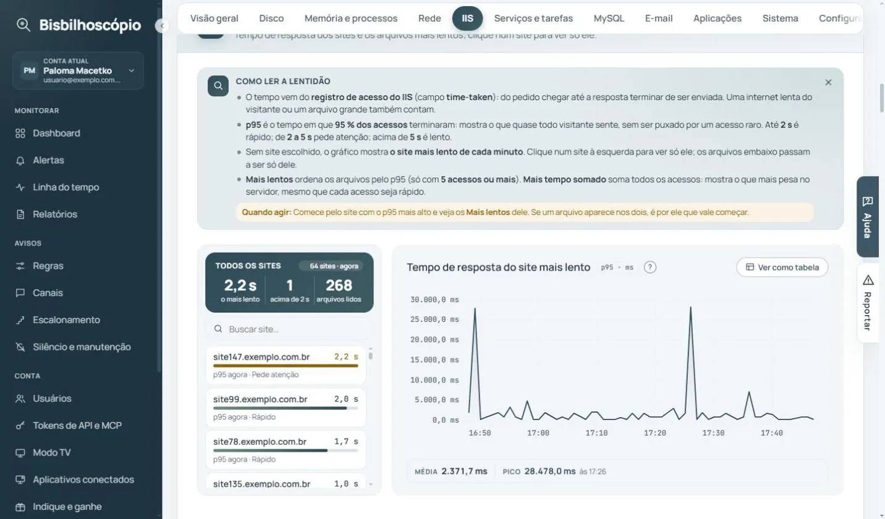Select site135.exemplo.com.br in the site list

(x=286, y=483)
